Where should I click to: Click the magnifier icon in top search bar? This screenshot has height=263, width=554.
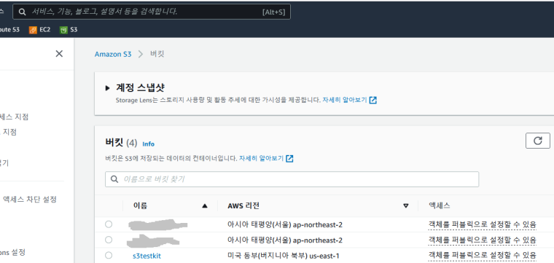(x=23, y=12)
